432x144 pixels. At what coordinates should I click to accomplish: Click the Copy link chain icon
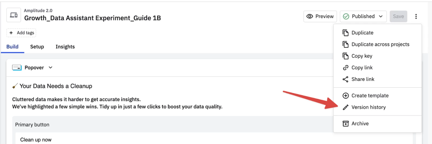(x=345, y=68)
